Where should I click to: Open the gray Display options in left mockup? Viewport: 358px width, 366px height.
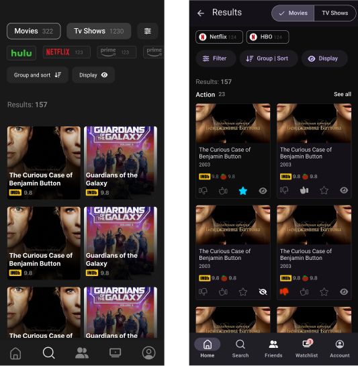pos(93,75)
